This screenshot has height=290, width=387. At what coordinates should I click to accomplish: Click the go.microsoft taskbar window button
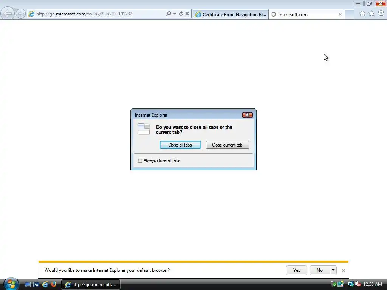click(91, 285)
